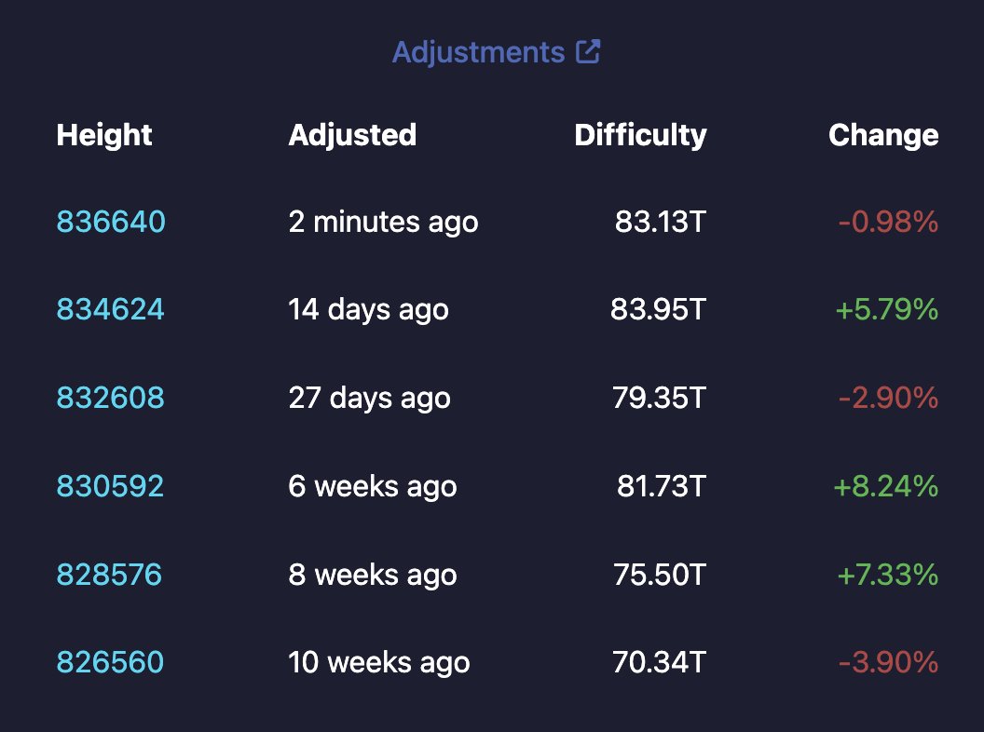This screenshot has width=984, height=732.
Task: Open block height 826560
Action: 111,662
